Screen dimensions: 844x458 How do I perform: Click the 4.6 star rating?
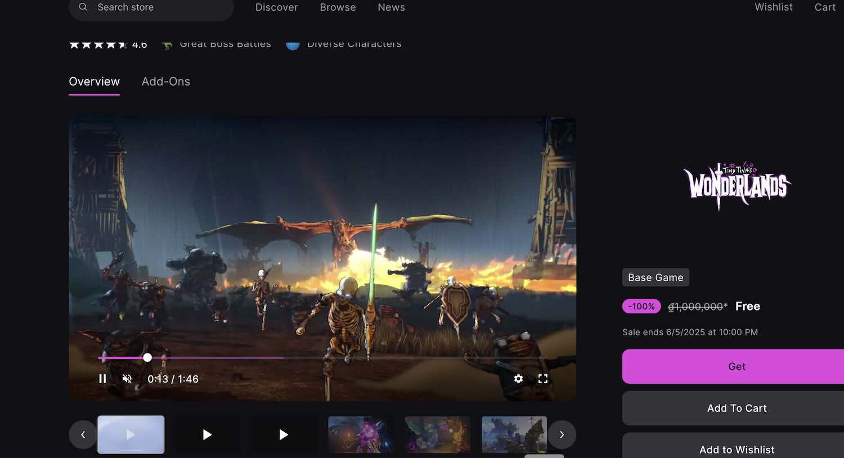(108, 44)
